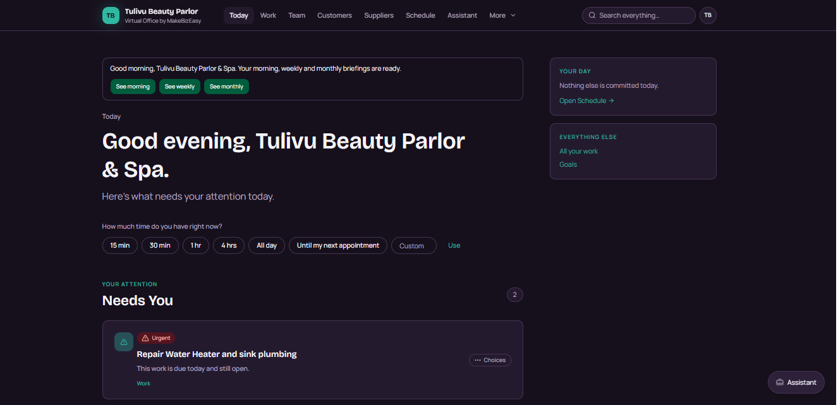Image resolution: width=838 pixels, height=405 pixels.
Task: Click the green TB logo icon
Action: 111,15
